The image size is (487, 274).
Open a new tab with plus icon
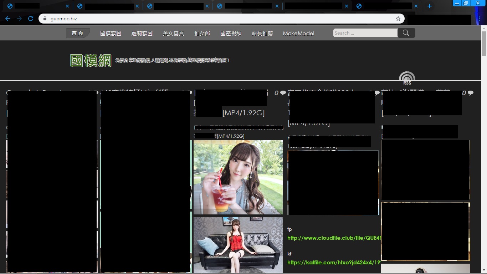pyautogui.click(x=430, y=6)
